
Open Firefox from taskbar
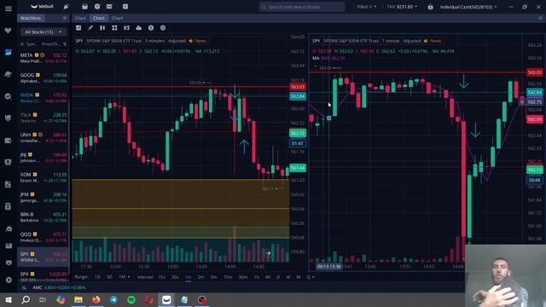(x=96, y=299)
